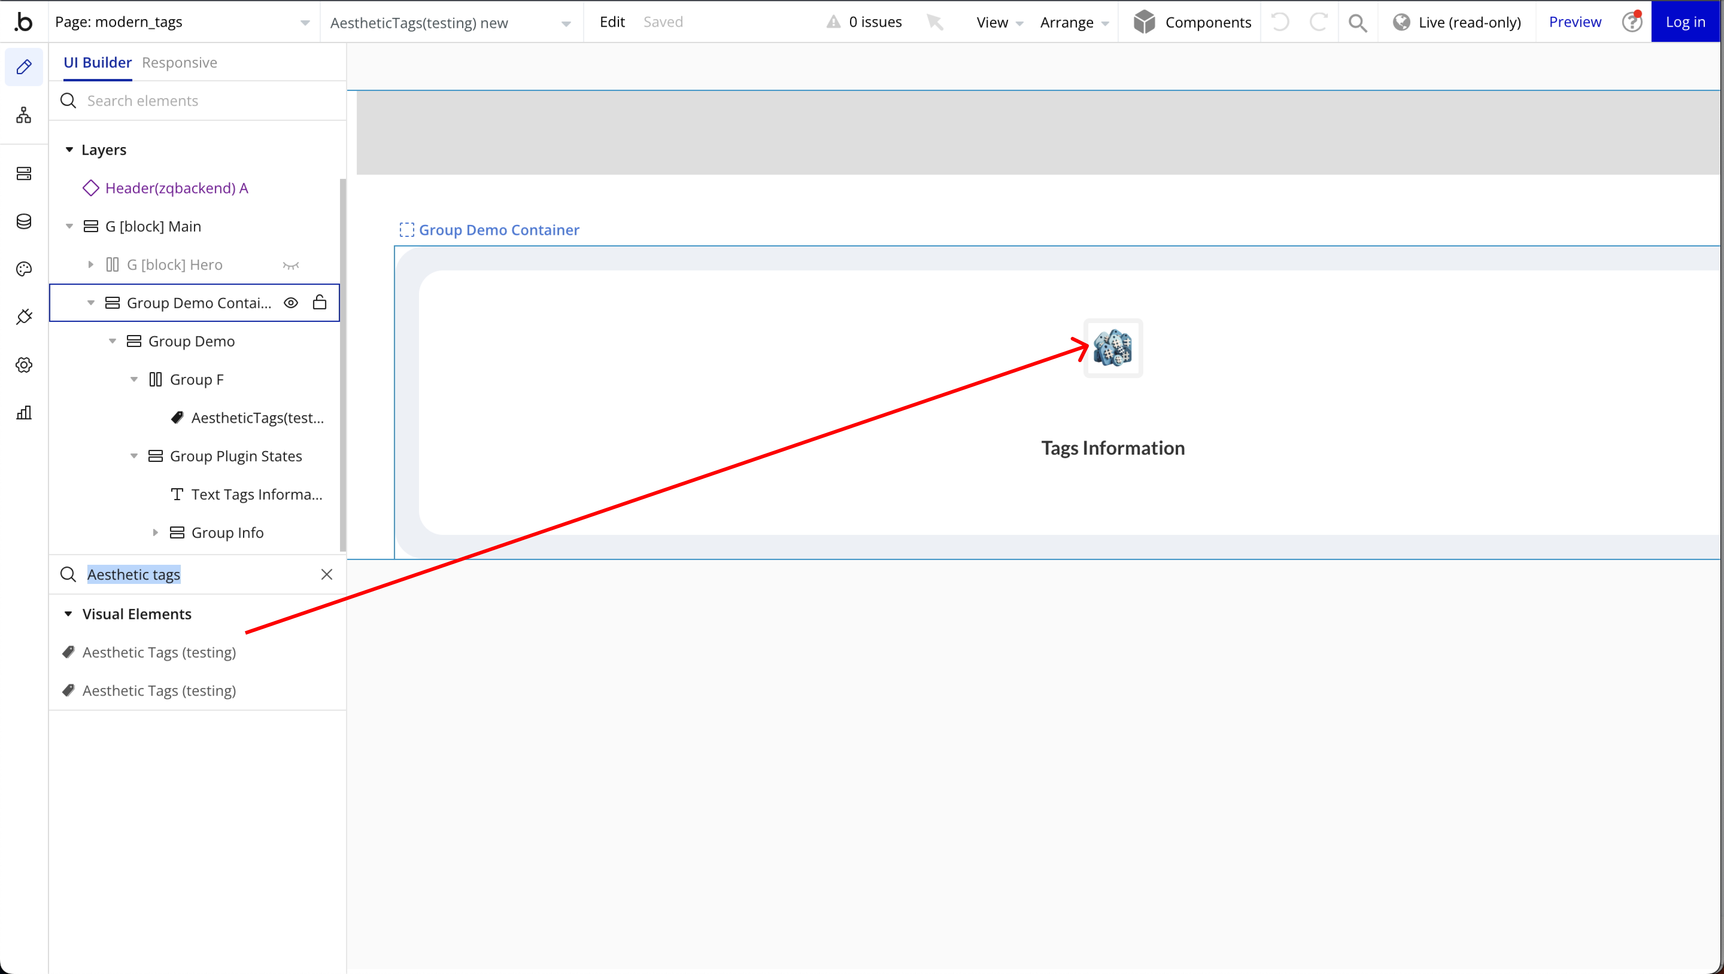Collapse the Group Plugin States tree node

134,456
